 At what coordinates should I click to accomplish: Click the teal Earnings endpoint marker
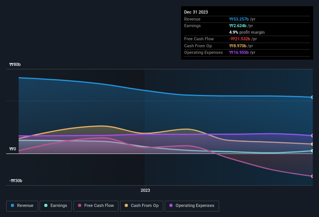[312, 151]
